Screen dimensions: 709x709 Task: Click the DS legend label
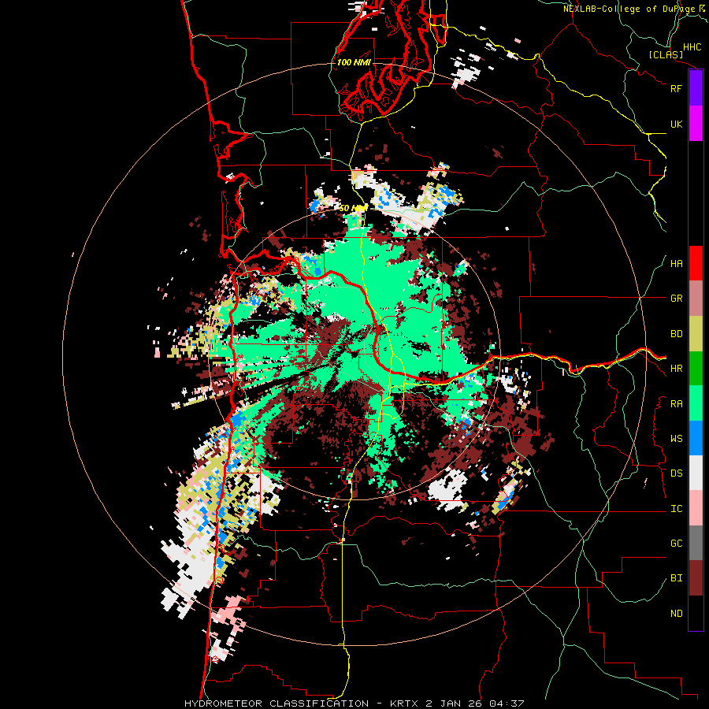pos(676,473)
